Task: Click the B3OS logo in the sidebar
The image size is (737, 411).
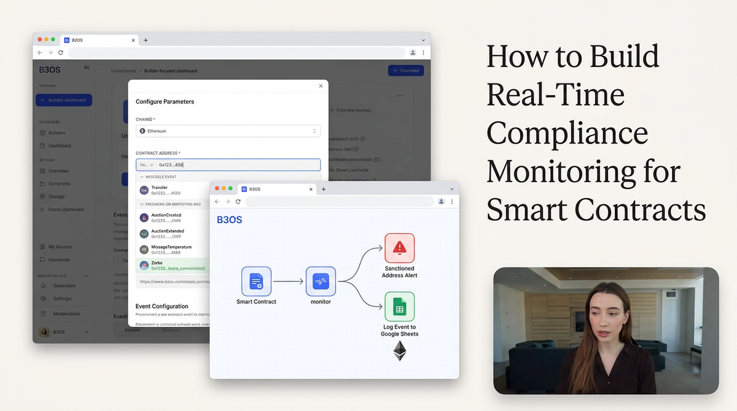Action: (x=50, y=69)
